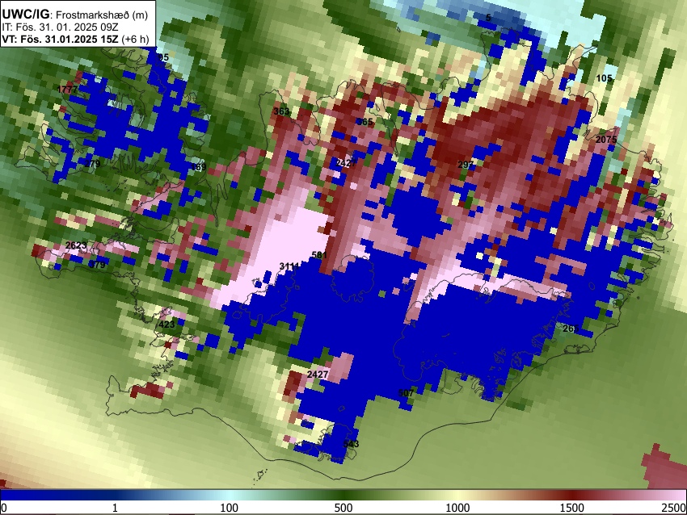Click the title text 'UWC/IG: Frostmarkshæð (m)'
Screen dimensions: 687x515
pos(75,15)
